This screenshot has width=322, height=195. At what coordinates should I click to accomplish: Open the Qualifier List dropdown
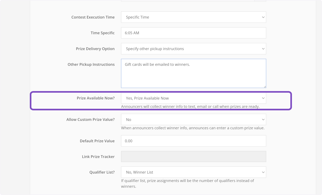[x=193, y=172]
